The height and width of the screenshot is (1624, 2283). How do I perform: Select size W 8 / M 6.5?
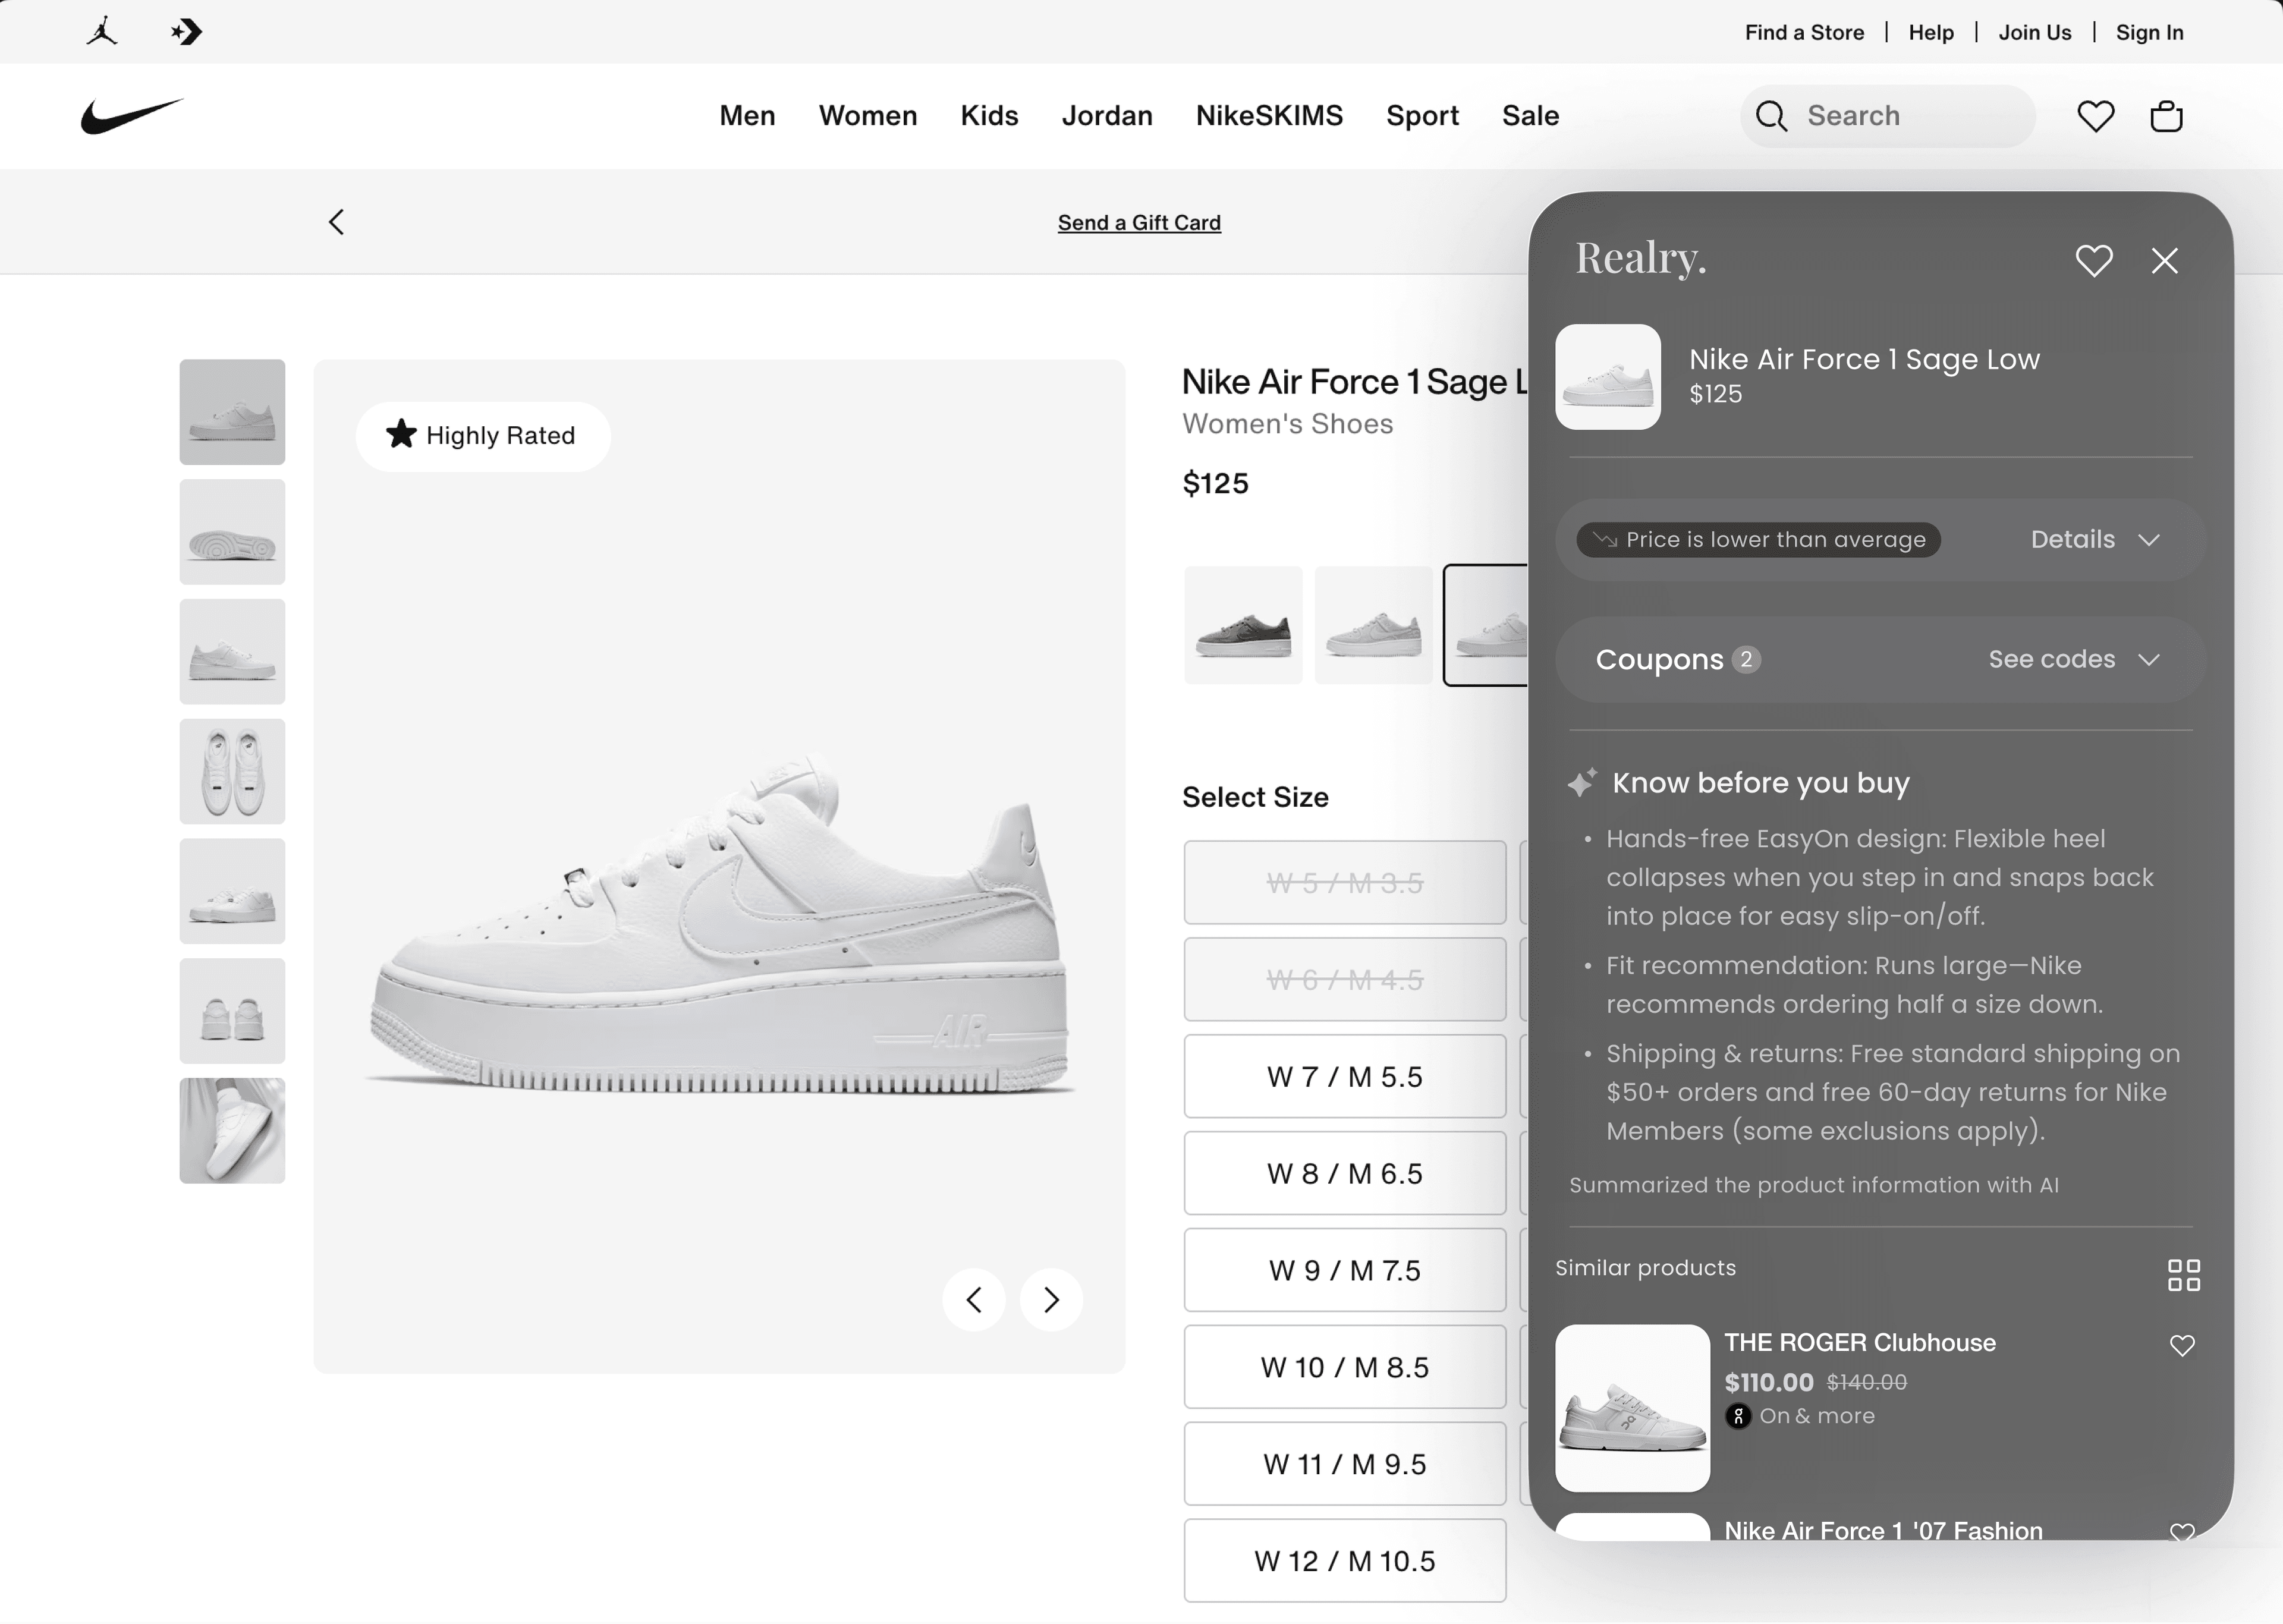1345,1174
